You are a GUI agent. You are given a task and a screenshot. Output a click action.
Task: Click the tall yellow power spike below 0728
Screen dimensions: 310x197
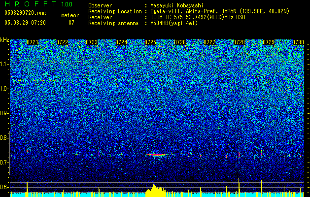click(x=239, y=187)
